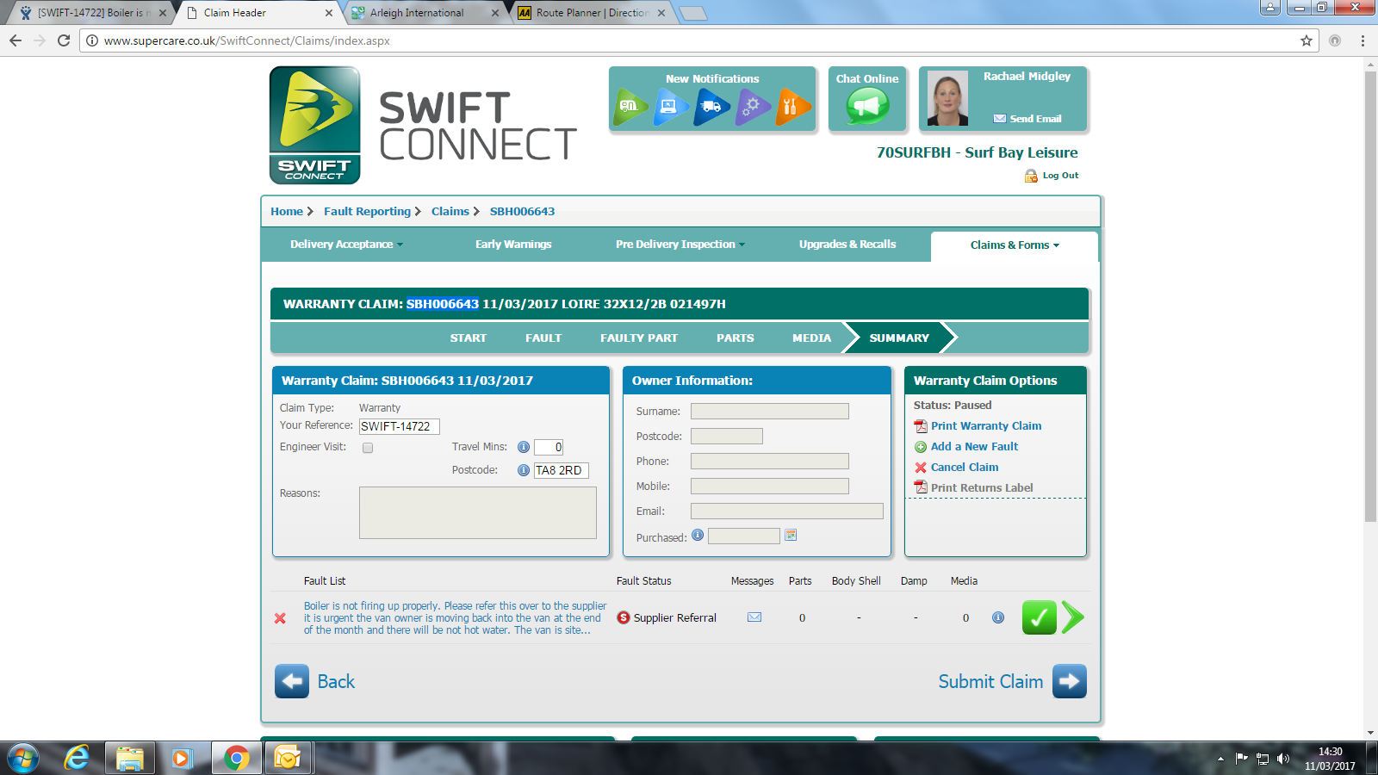
Task: Click the Print Warranty Claim link
Action: (x=985, y=426)
